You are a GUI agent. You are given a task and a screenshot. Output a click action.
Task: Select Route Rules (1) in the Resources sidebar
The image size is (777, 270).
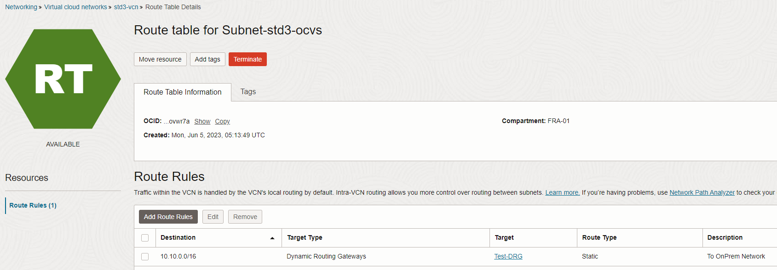pos(32,205)
